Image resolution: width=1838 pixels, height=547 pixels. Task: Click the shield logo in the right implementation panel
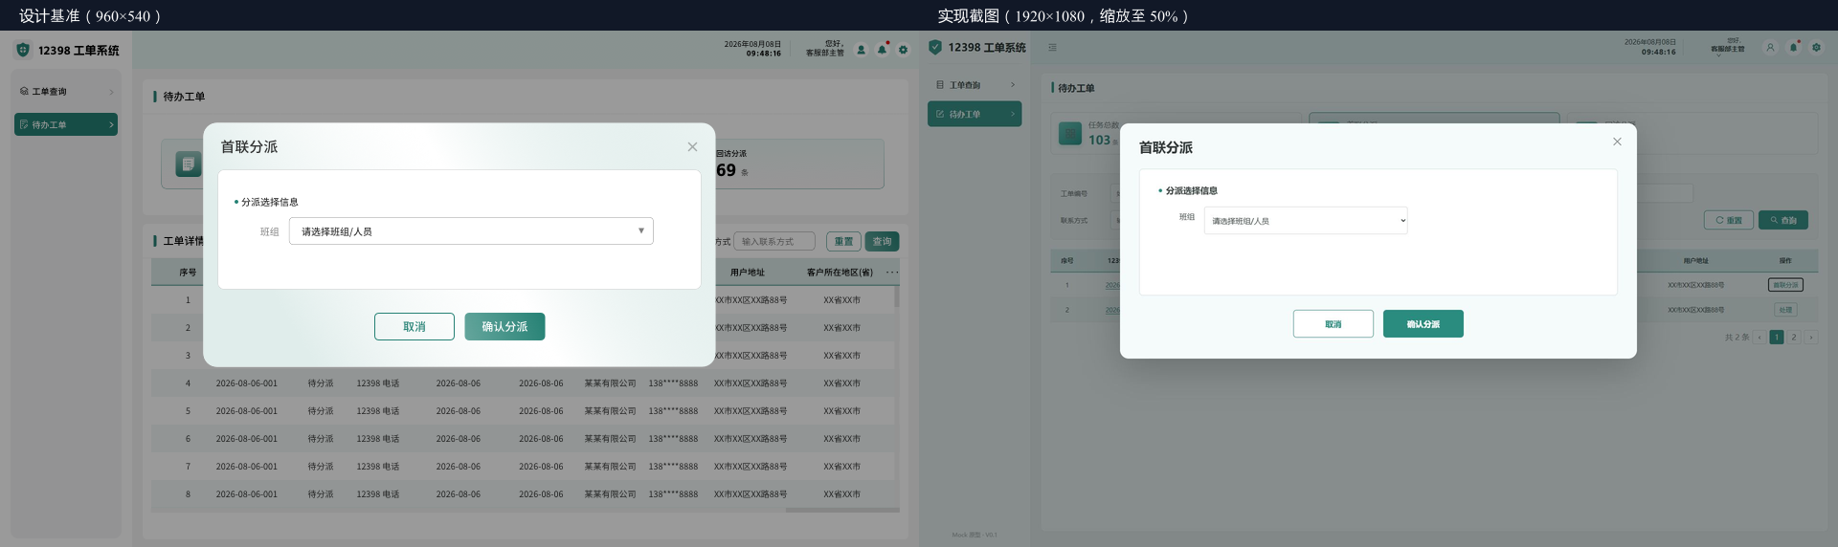[x=935, y=47]
